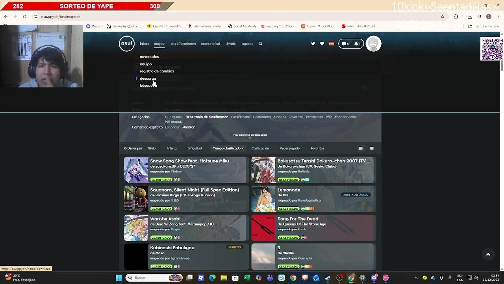Image resolution: width=504 pixels, height=284 pixels.
Task: Switch to grid card view
Action: click(372, 148)
